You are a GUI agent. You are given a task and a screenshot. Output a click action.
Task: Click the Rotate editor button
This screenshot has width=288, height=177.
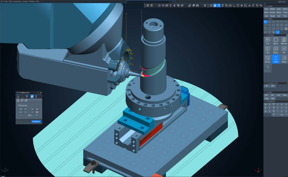click(272, 12)
